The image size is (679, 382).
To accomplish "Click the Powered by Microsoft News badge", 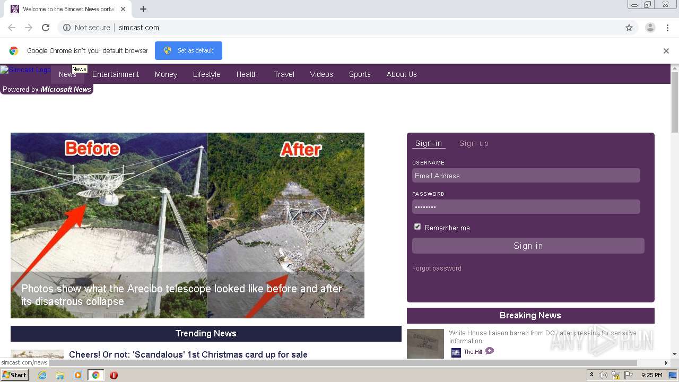I will tap(47, 89).
